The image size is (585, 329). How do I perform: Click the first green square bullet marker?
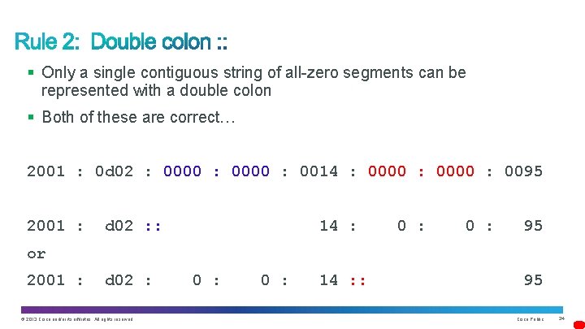pyautogui.click(x=31, y=72)
